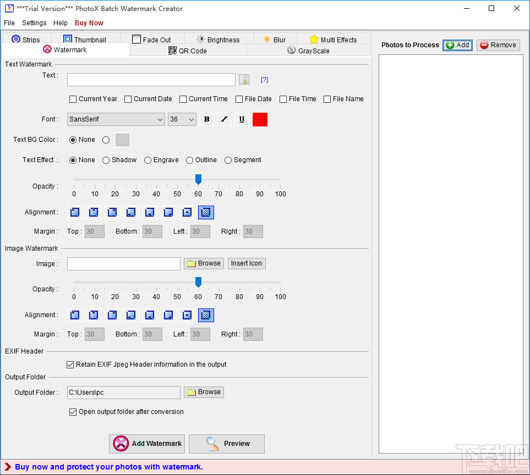Screen dimensions: 530x475
Task: Click the Image path input field
Action: (124, 264)
